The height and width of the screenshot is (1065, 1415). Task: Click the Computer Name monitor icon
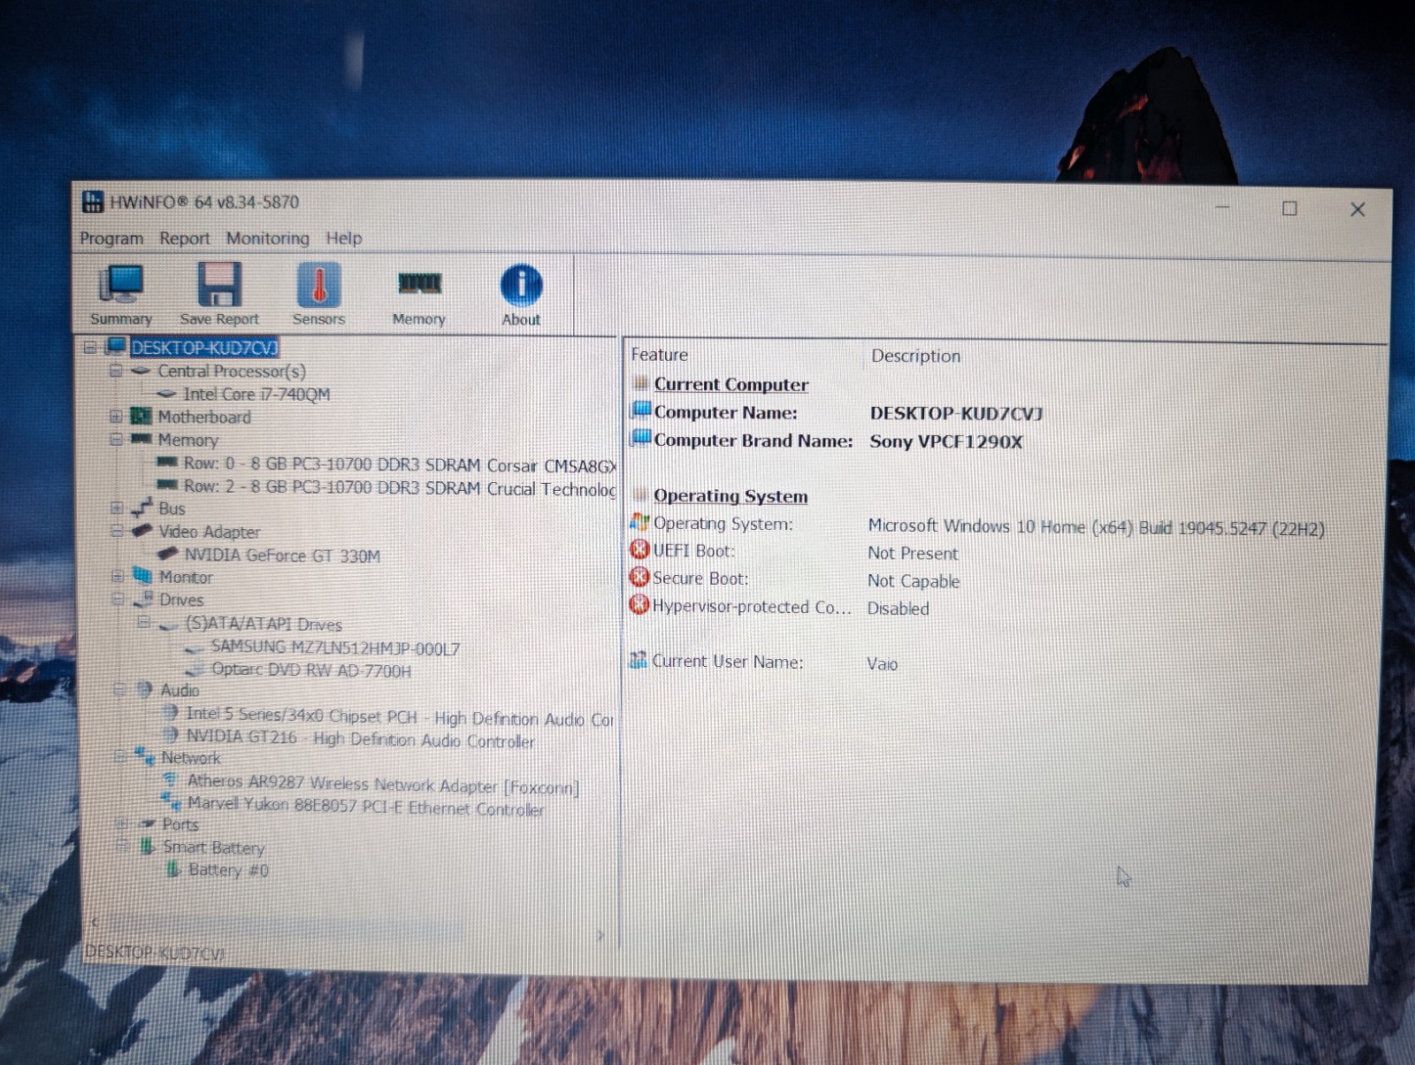(x=642, y=410)
